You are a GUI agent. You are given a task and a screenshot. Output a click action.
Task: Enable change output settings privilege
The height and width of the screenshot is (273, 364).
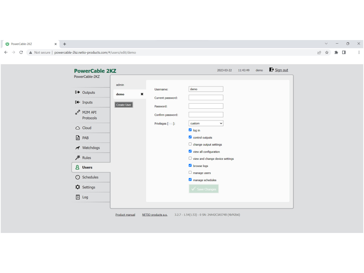pos(190,144)
